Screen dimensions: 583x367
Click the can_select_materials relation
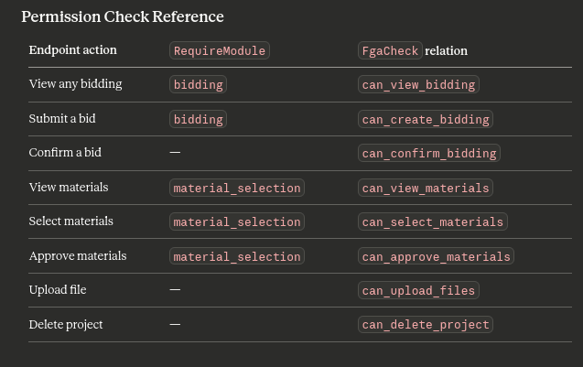point(433,221)
